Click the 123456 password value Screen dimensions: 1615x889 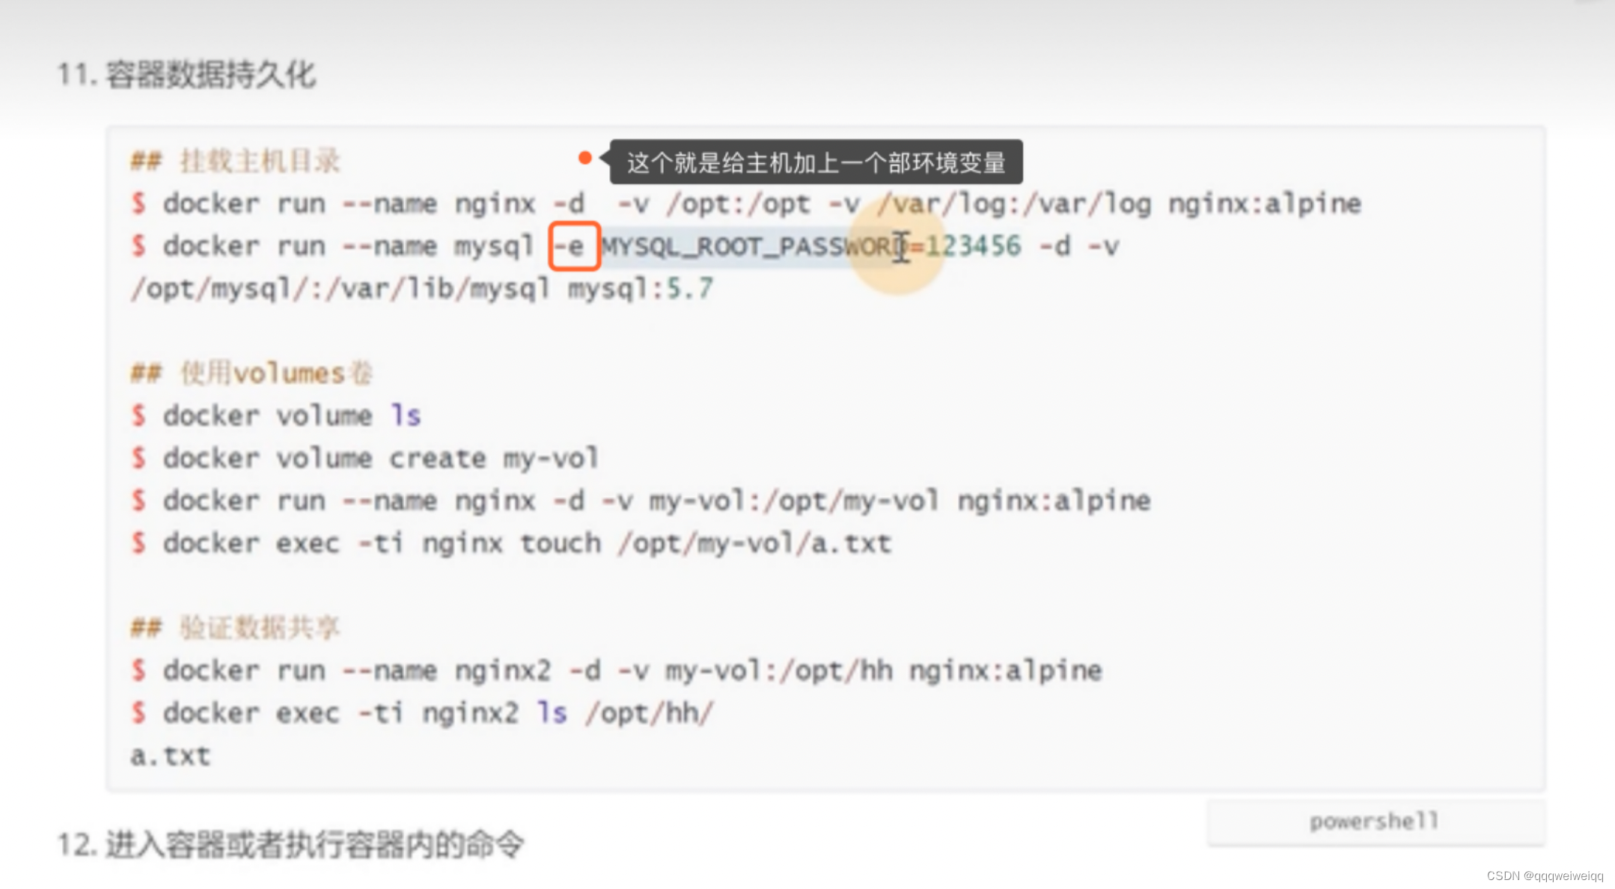point(973,246)
